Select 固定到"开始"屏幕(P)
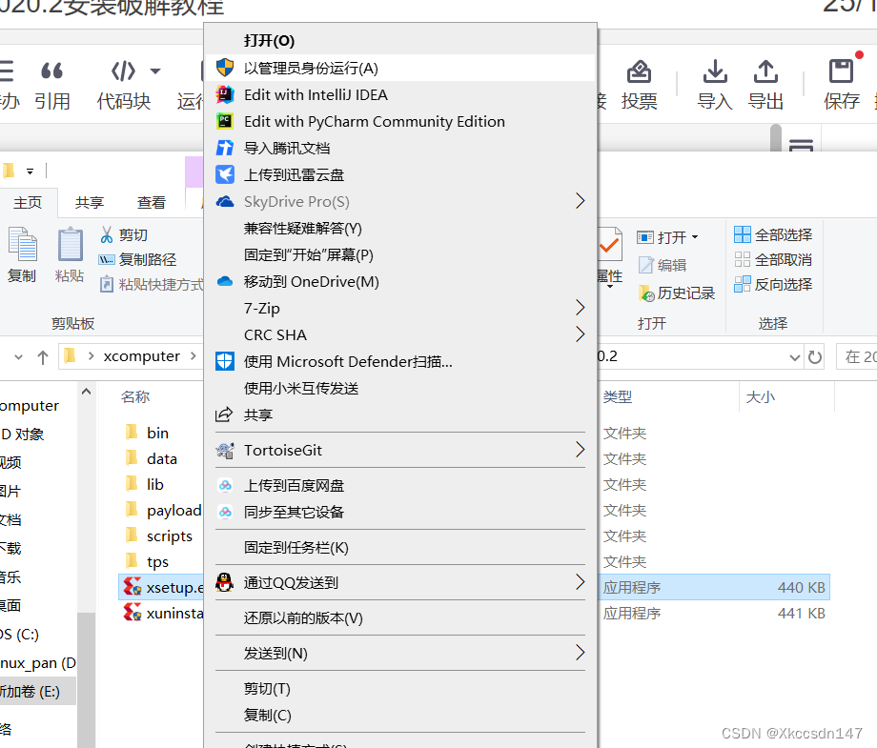This screenshot has height=748, width=877. (400, 255)
